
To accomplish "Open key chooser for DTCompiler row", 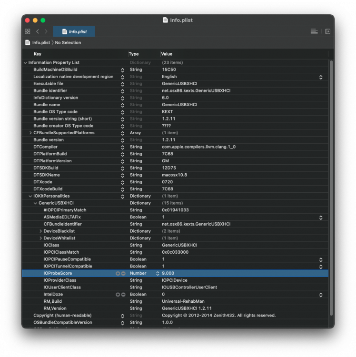I will pos(122,147).
